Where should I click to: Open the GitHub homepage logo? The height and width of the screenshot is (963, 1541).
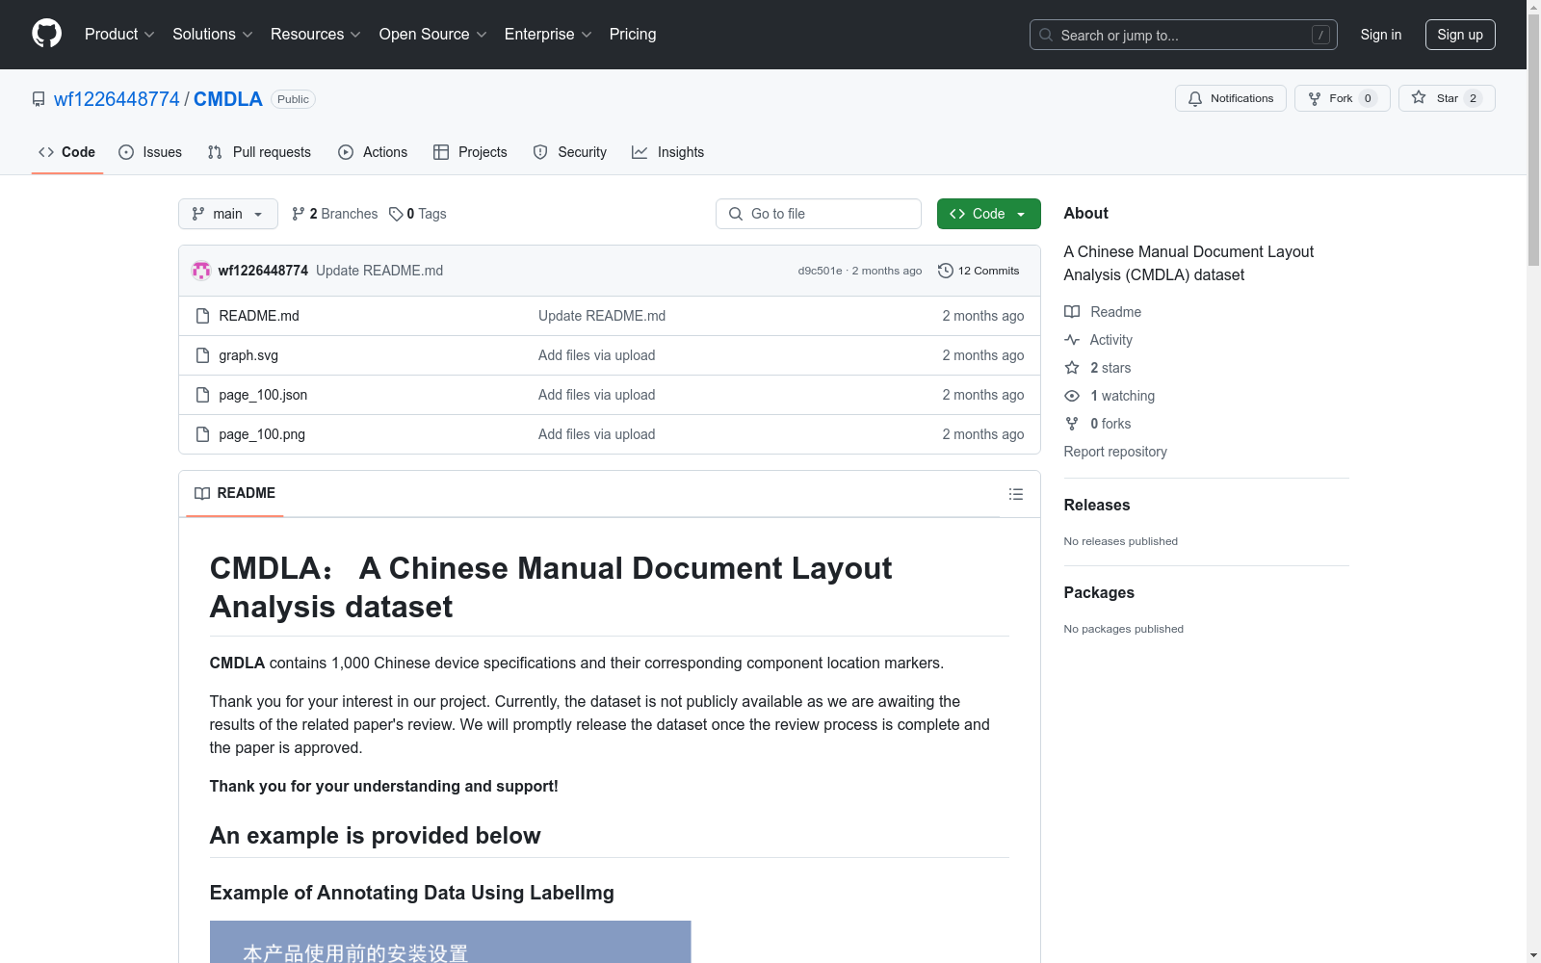click(46, 34)
